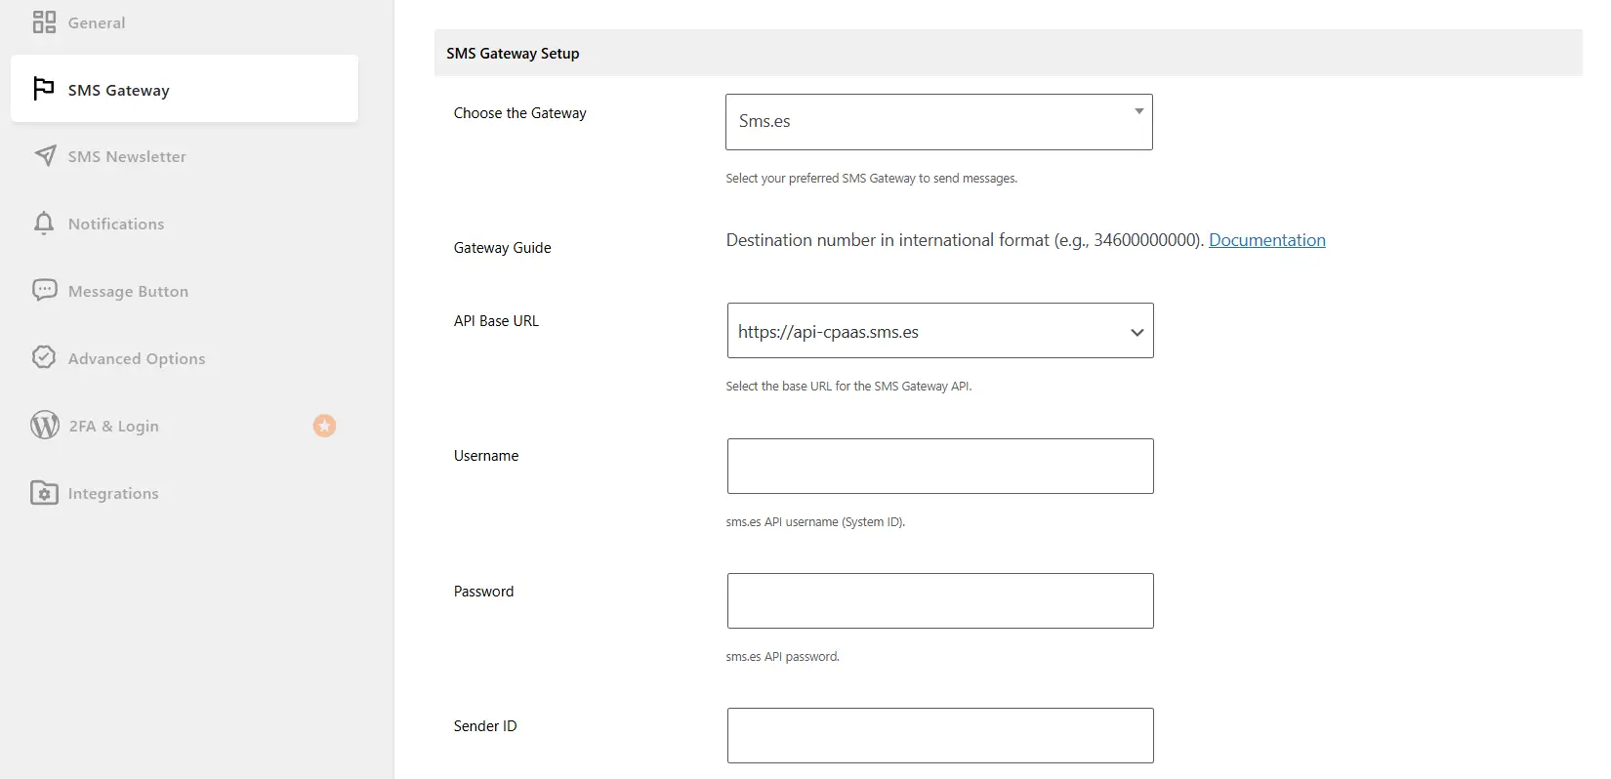Image resolution: width=1611 pixels, height=779 pixels.
Task: Click the Advanced Options checkmark badge icon
Action: 44,357
